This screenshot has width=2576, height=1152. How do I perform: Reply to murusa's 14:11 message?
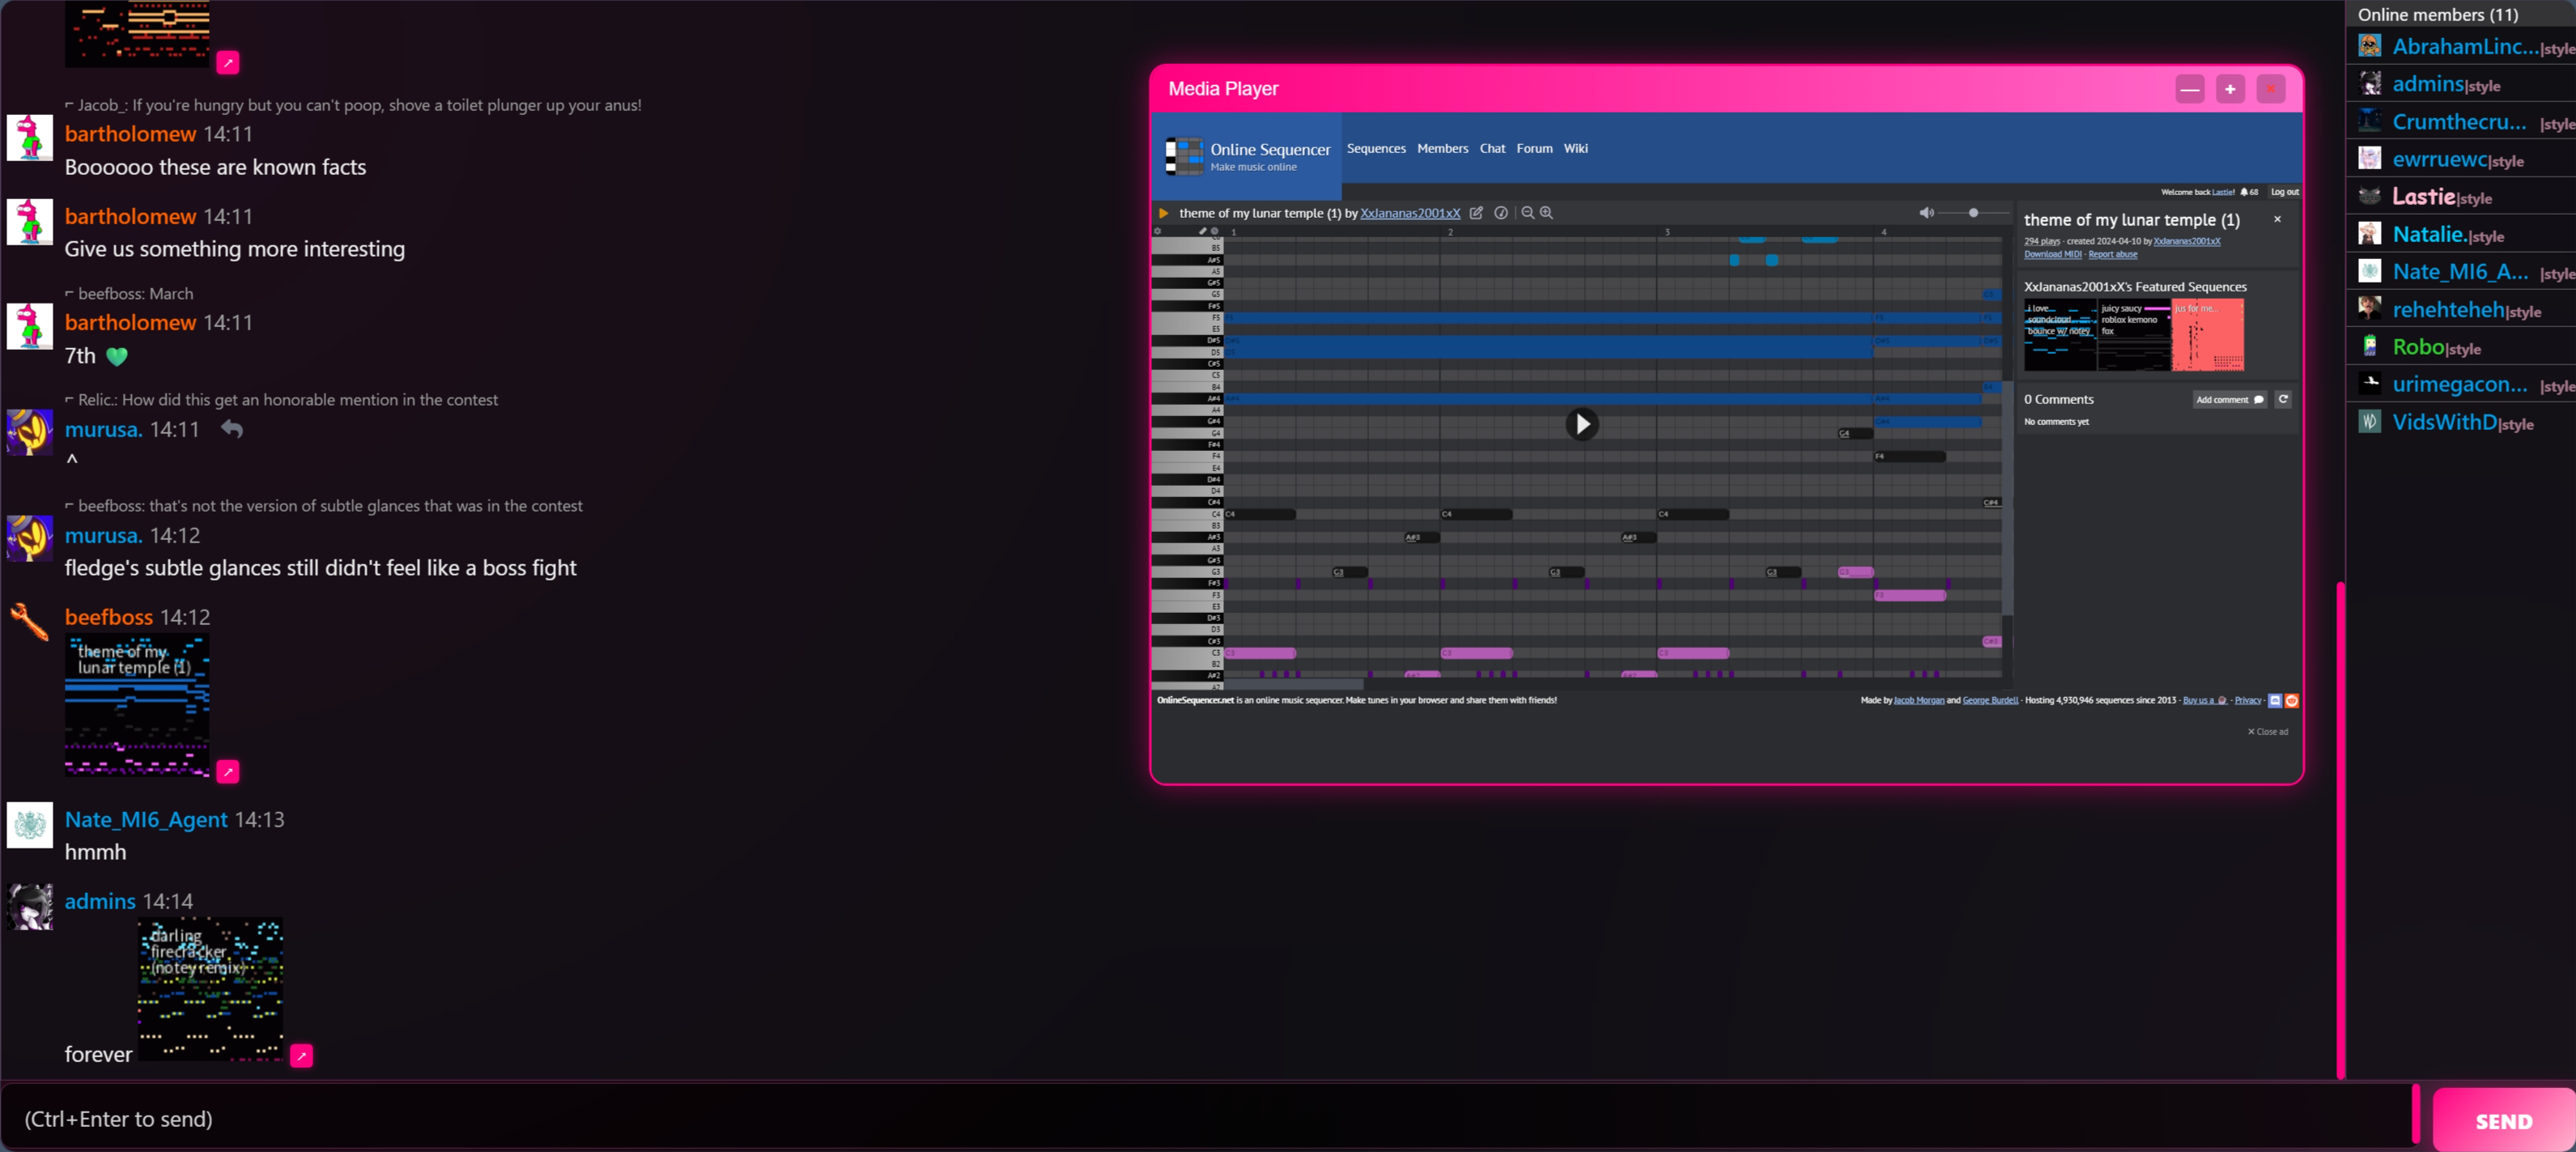[232, 429]
